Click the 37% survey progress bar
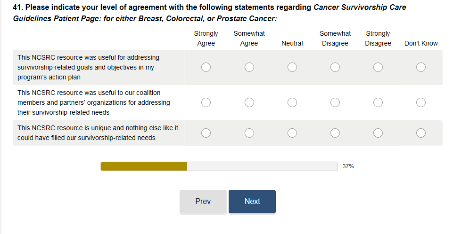The width and height of the screenshot is (453, 234). click(x=219, y=166)
